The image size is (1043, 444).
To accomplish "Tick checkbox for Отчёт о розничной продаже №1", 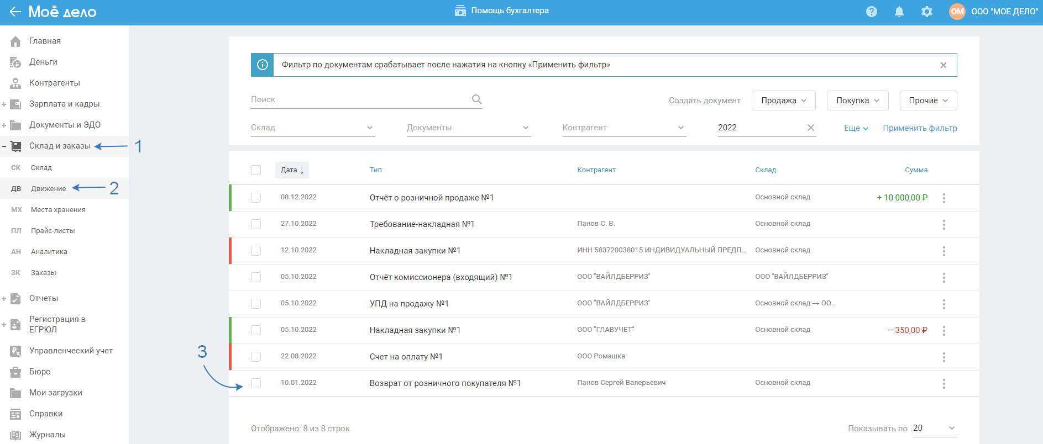I will [256, 198].
